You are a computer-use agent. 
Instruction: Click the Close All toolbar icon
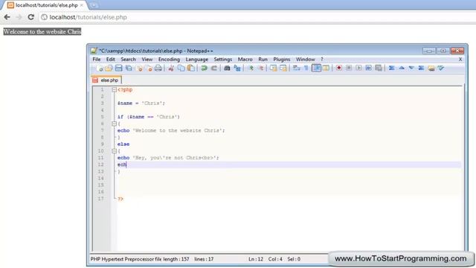coord(149,68)
